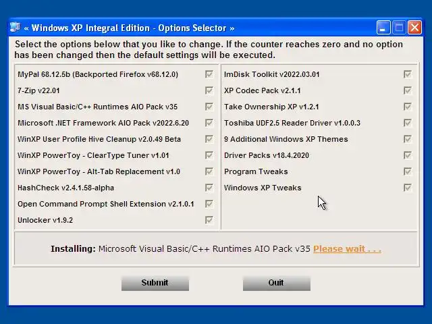Click 'WinXP User Profile Hive Cleanup v2.0.49 Beta' label

[99, 139]
